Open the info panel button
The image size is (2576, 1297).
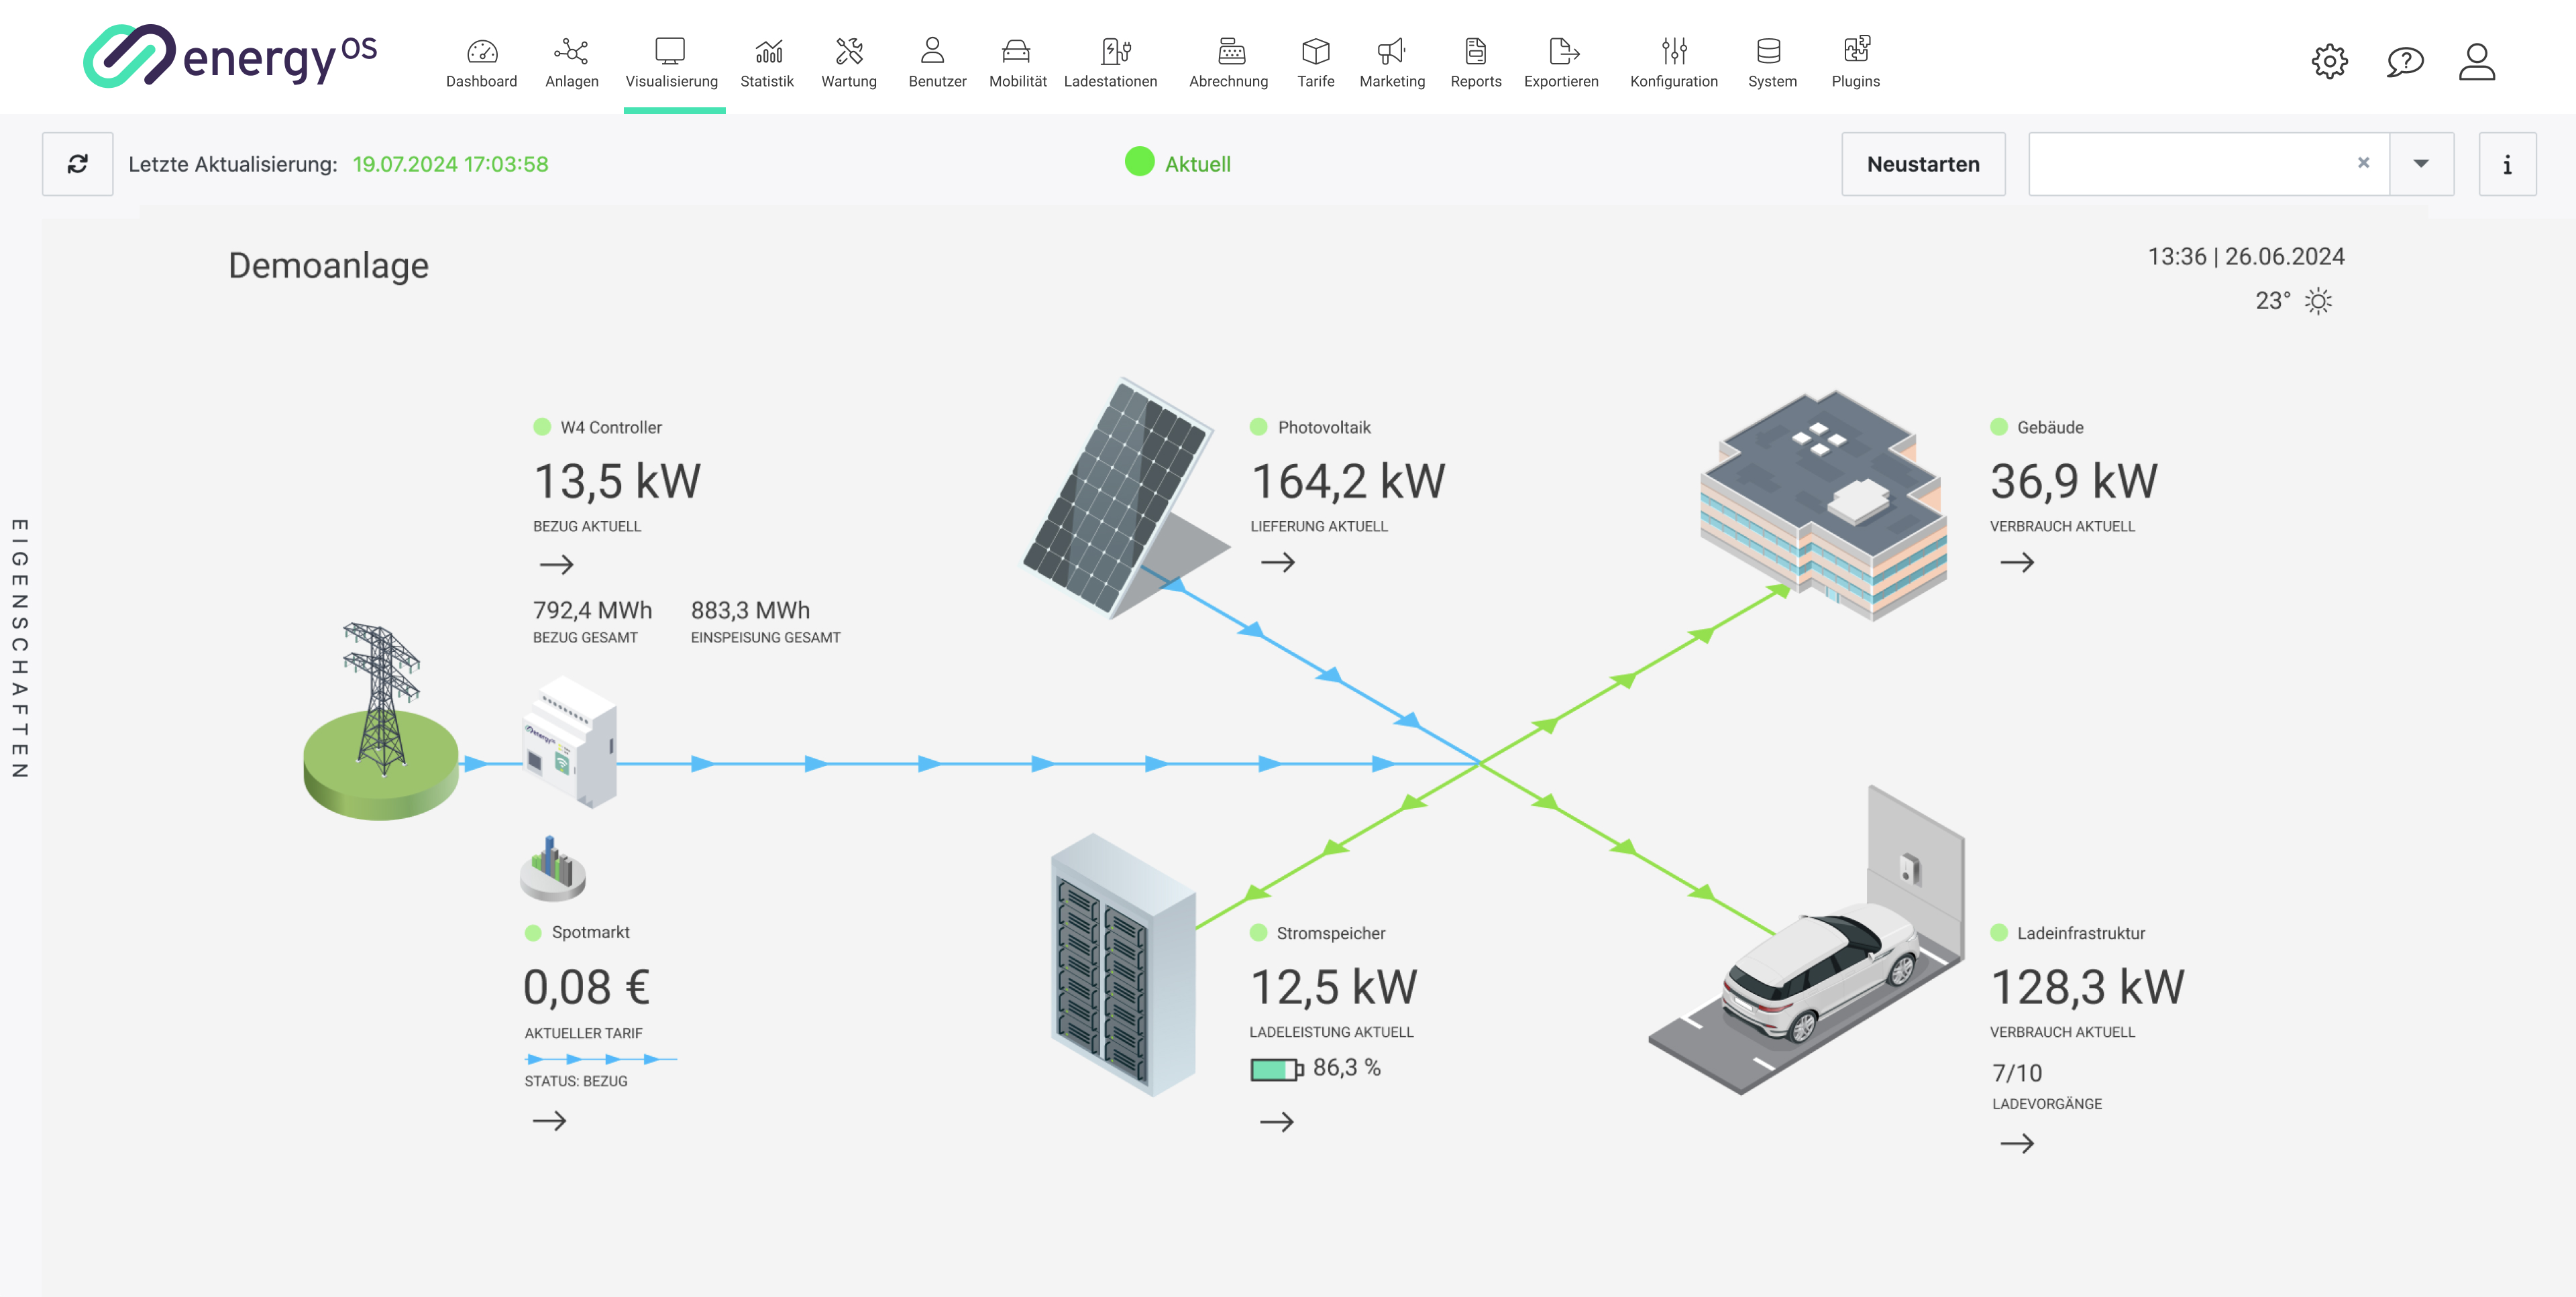pos(2506,164)
